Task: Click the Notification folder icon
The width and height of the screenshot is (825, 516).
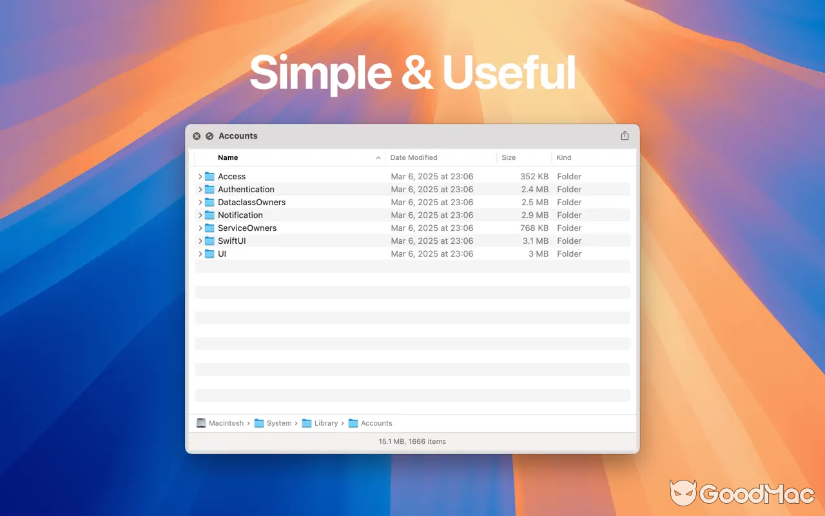Action: pyautogui.click(x=210, y=215)
